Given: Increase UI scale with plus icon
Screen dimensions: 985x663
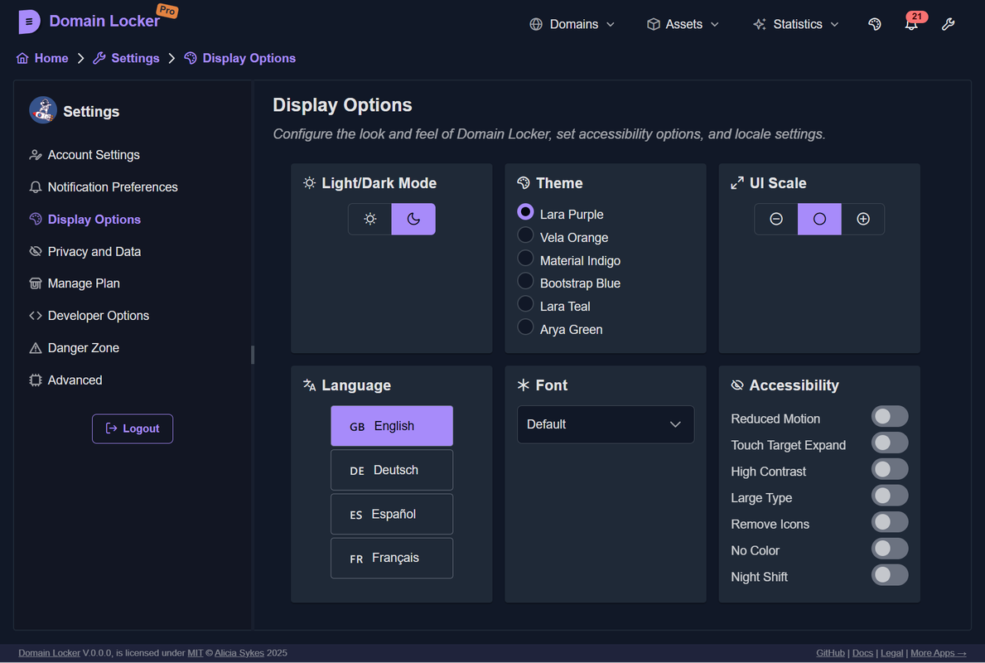Looking at the screenshot, I should tap(863, 219).
